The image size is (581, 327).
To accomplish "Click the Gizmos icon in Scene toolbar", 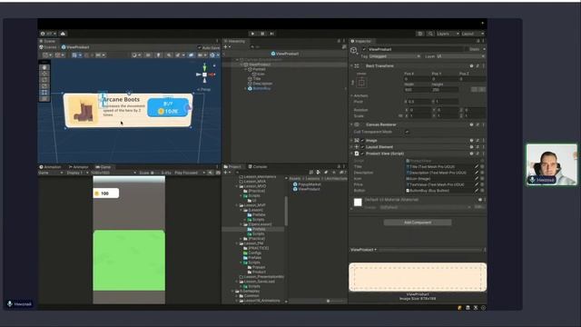I will click(212, 55).
